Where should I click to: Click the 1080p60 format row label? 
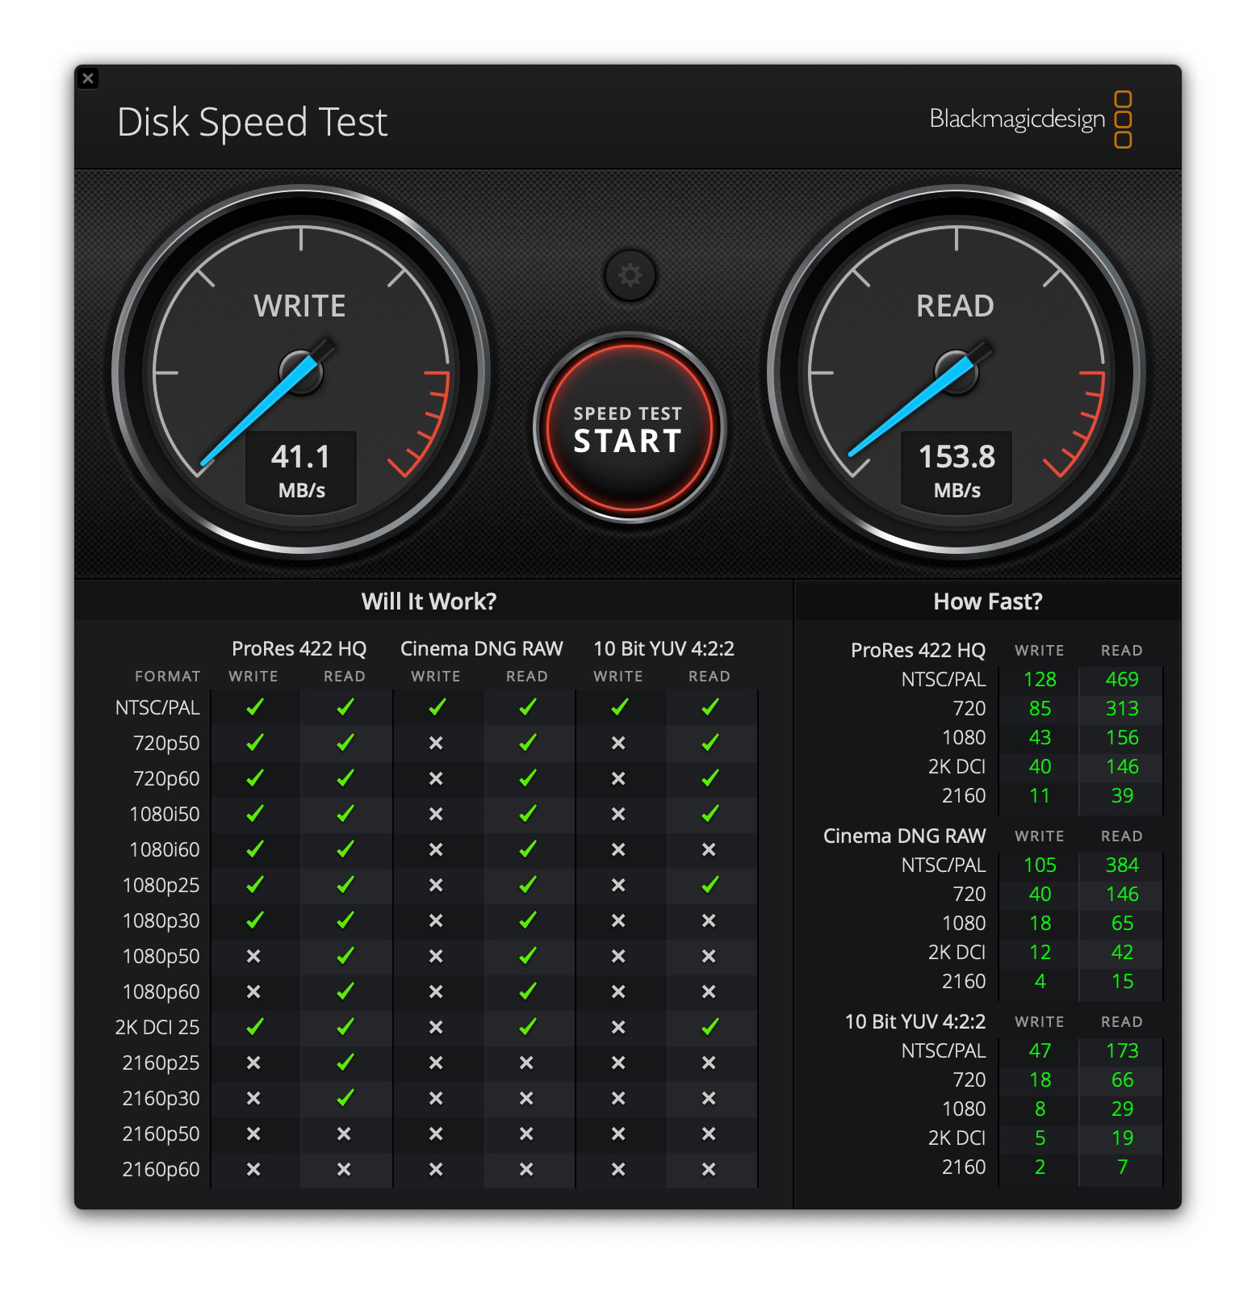[161, 992]
